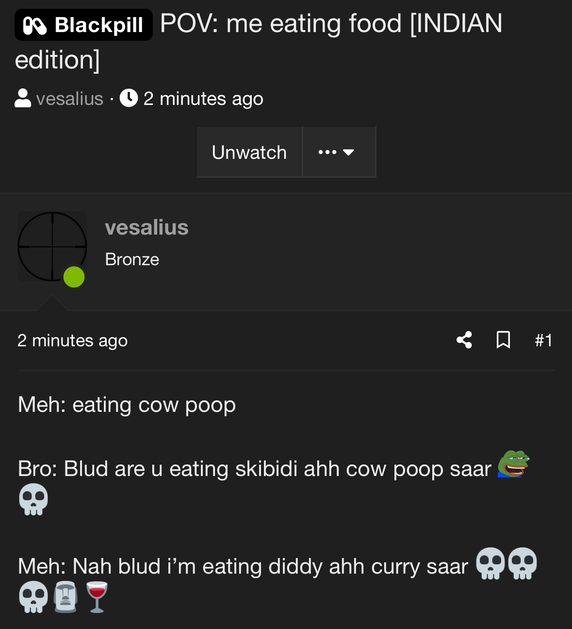
Task: Open the vesalius profile from the post username
Action: [x=147, y=227]
